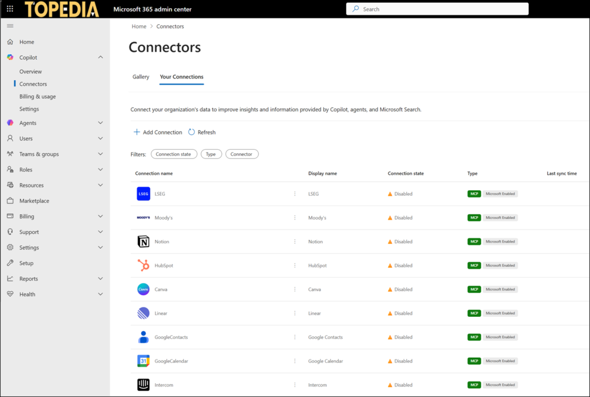Click the Agents icon in sidebar

(x=10, y=123)
